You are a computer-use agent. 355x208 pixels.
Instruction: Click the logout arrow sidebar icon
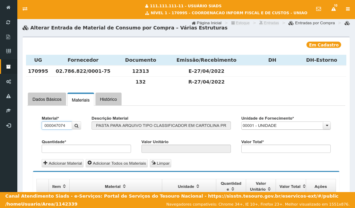[8, 125]
